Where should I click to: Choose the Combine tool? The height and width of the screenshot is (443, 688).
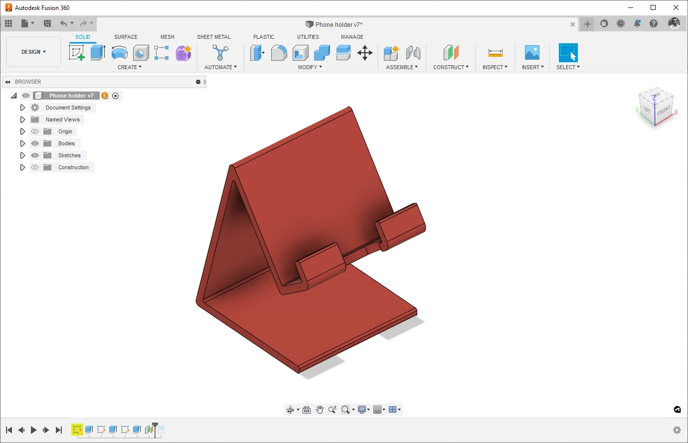click(322, 53)
